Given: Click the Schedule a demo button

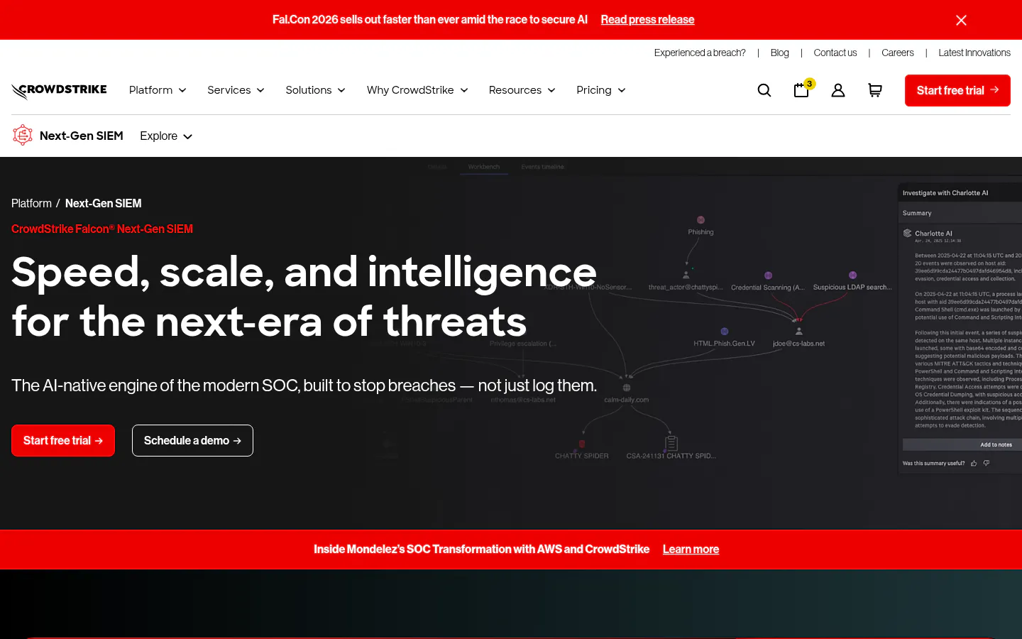Looking at the screenshot, I should coord(192,440).
